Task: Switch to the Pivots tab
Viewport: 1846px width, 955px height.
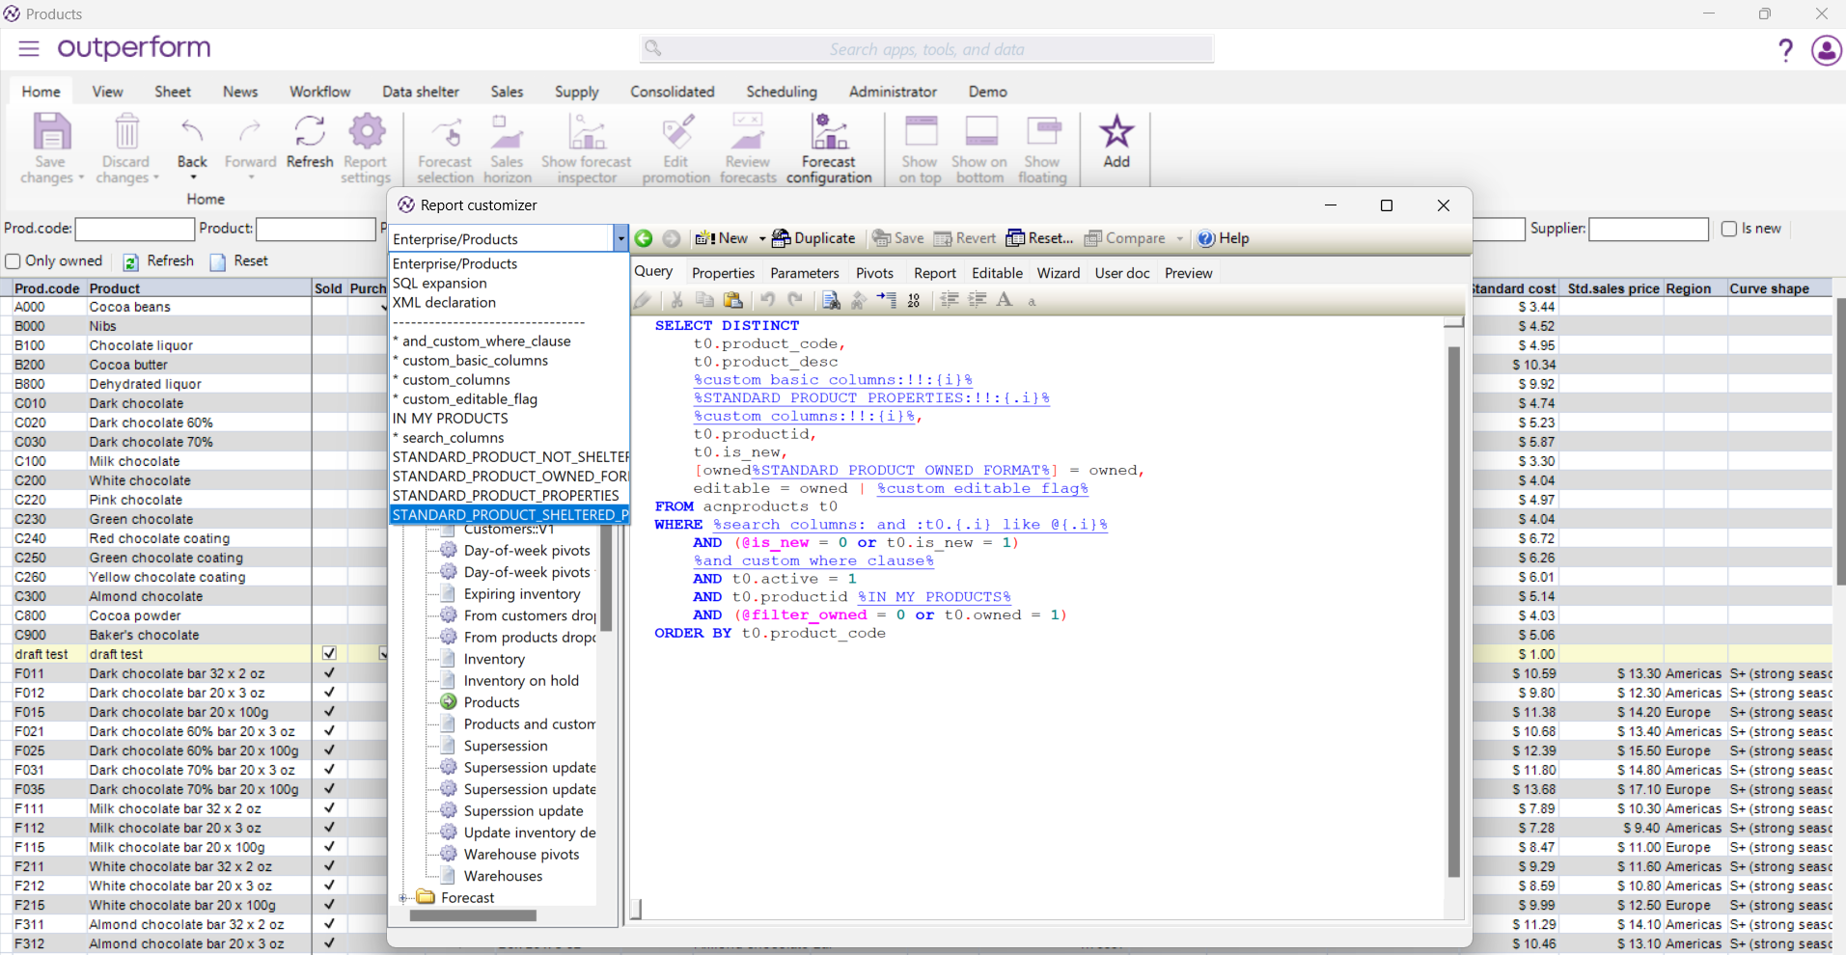Action: tap(874, 273)
